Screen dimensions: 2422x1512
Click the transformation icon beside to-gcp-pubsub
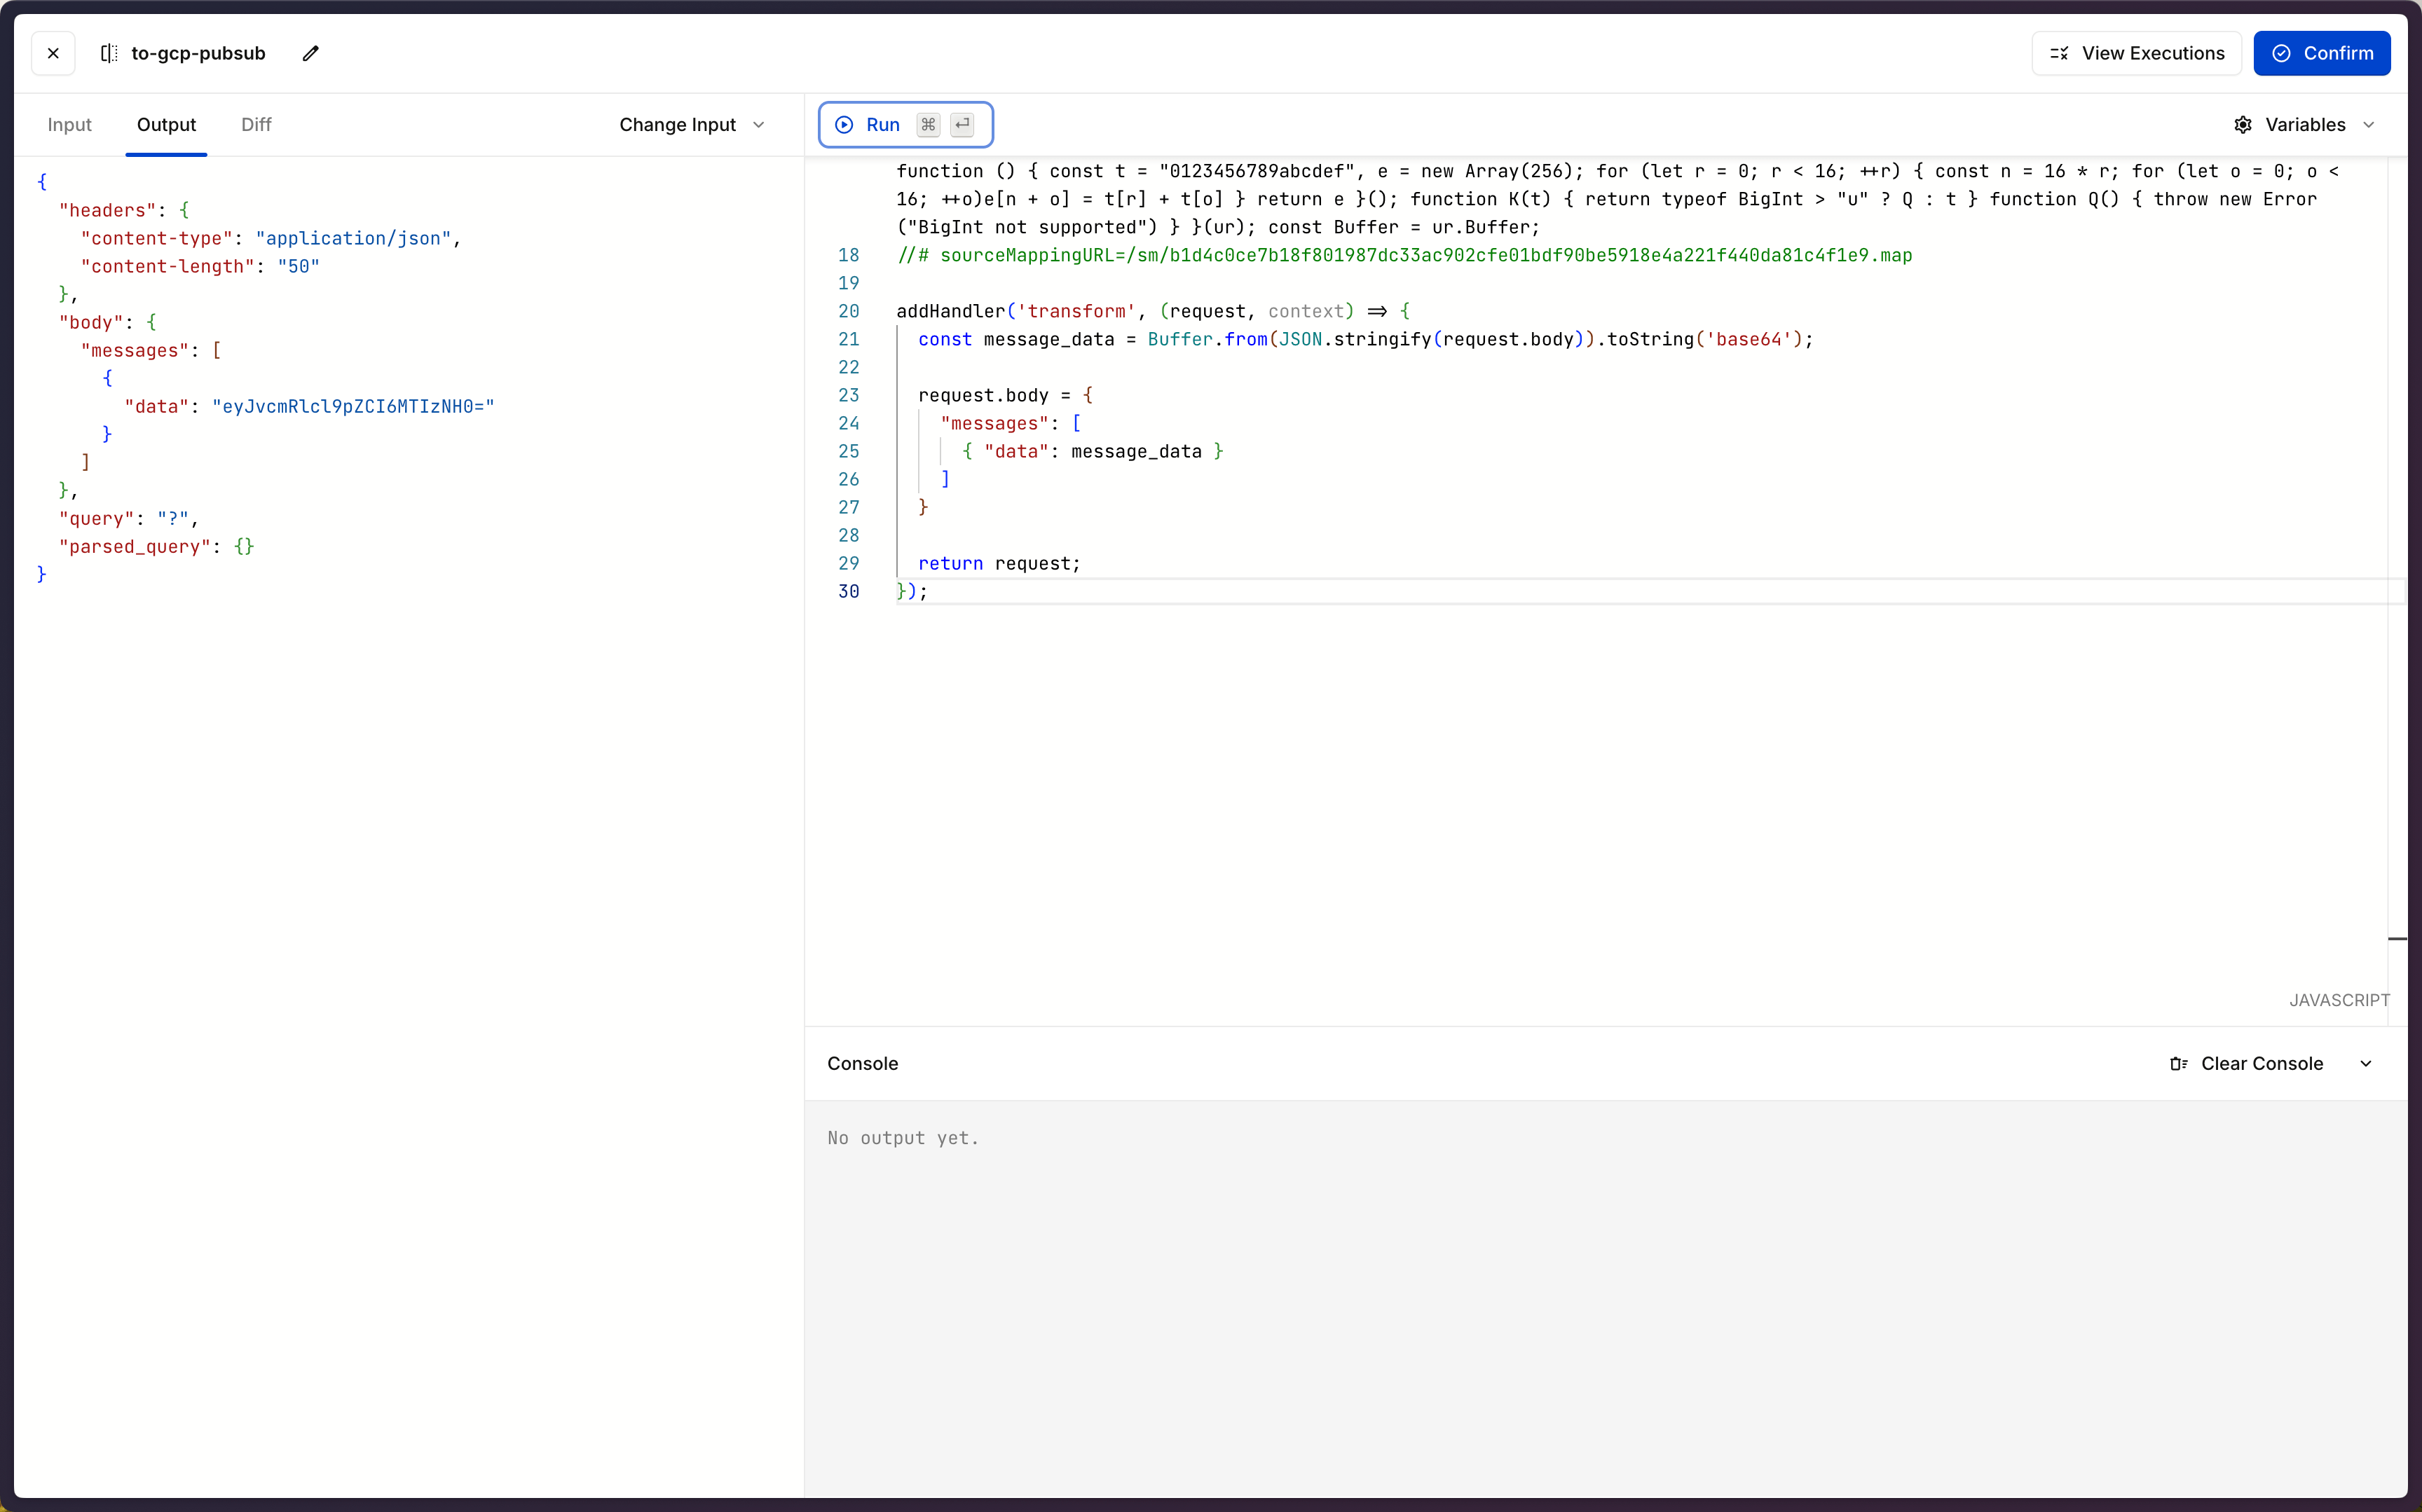[x=109, y=53]
